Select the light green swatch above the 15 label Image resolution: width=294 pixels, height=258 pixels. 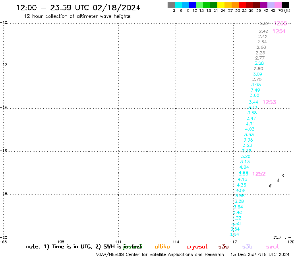(199, 5)
